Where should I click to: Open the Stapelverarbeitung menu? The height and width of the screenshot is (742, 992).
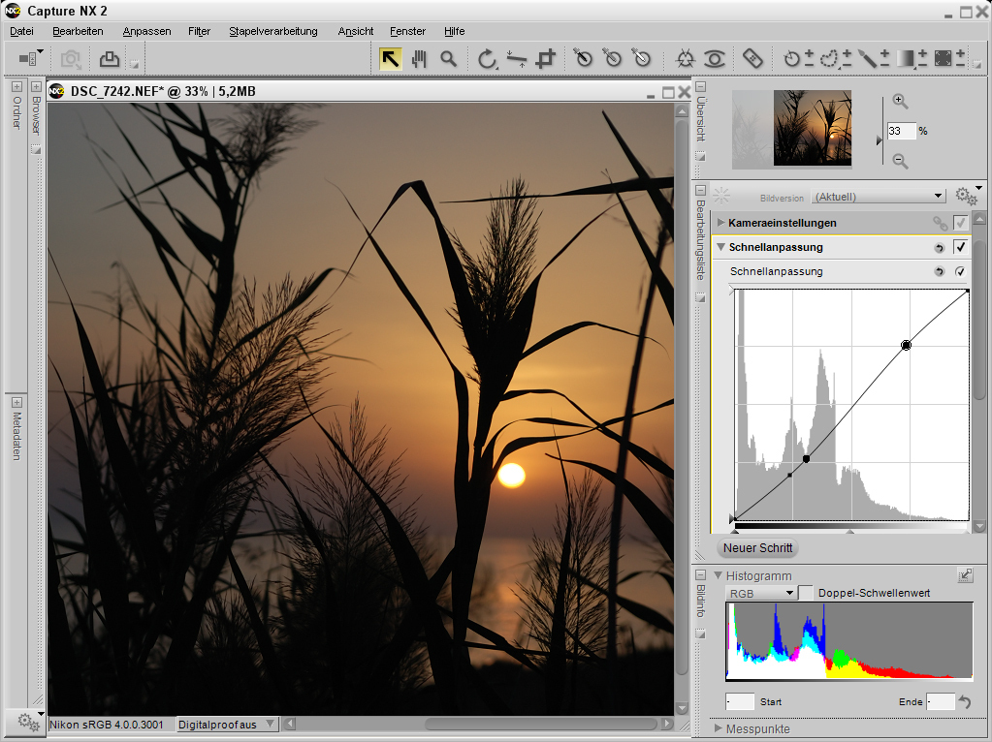point(272,31)
